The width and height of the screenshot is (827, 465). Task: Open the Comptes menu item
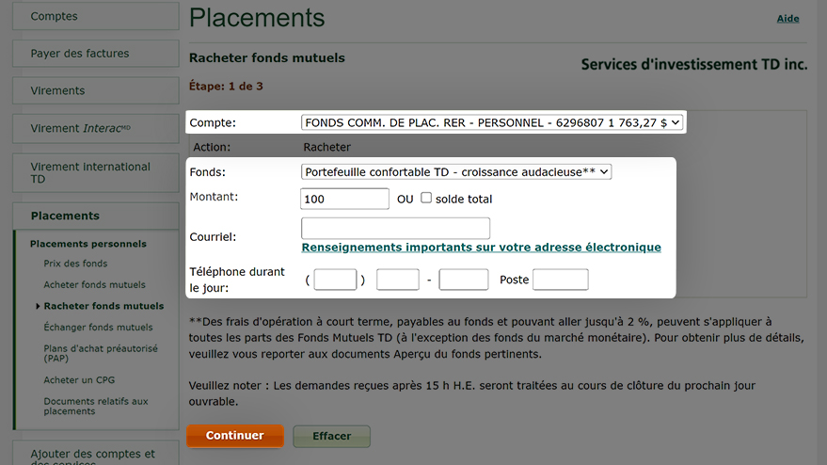(x=95, y=16)
